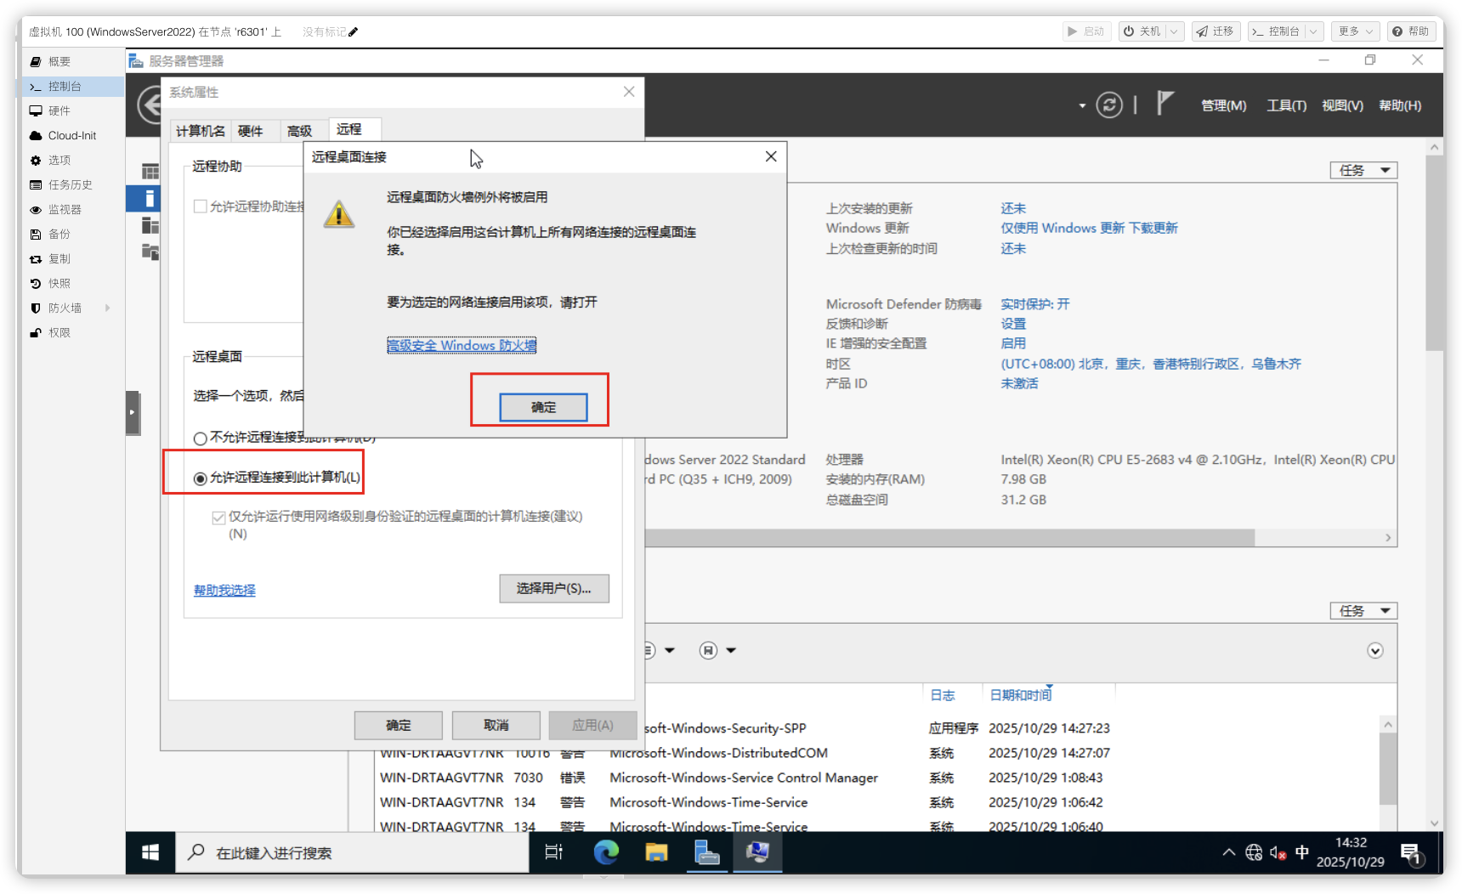Open Task View on the taskbar
This screenshot has height=894, width=1462.
(553, 852)
